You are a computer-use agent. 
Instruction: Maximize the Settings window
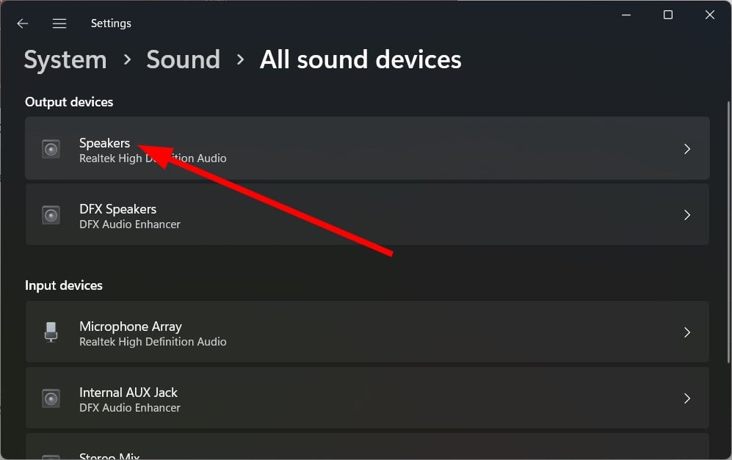pos(668,15)
